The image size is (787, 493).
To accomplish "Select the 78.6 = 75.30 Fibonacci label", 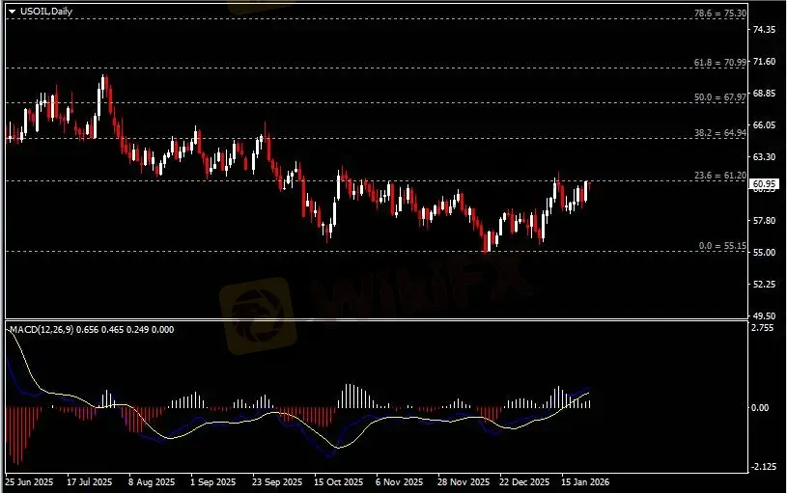I will pos(719,14).
